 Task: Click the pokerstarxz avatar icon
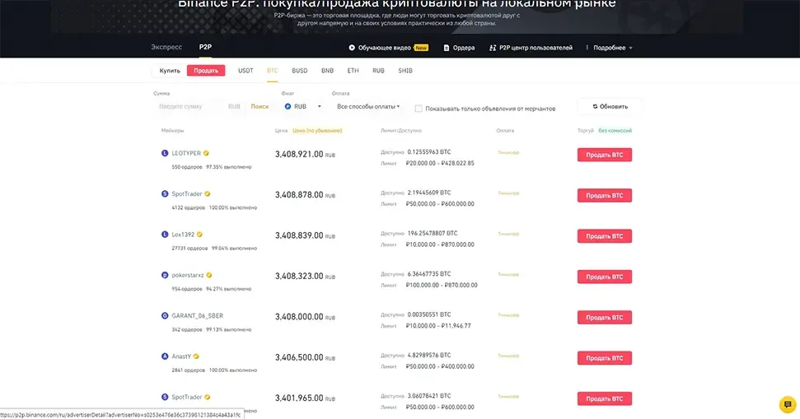[165, 275]
